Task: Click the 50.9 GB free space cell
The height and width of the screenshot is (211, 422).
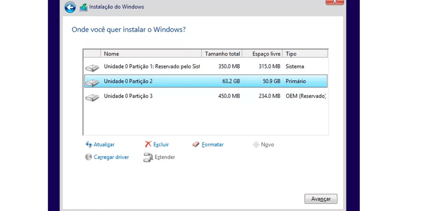Action: [271, 81]
